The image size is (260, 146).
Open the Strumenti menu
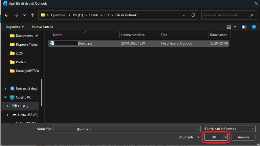[x=189, y=137]
